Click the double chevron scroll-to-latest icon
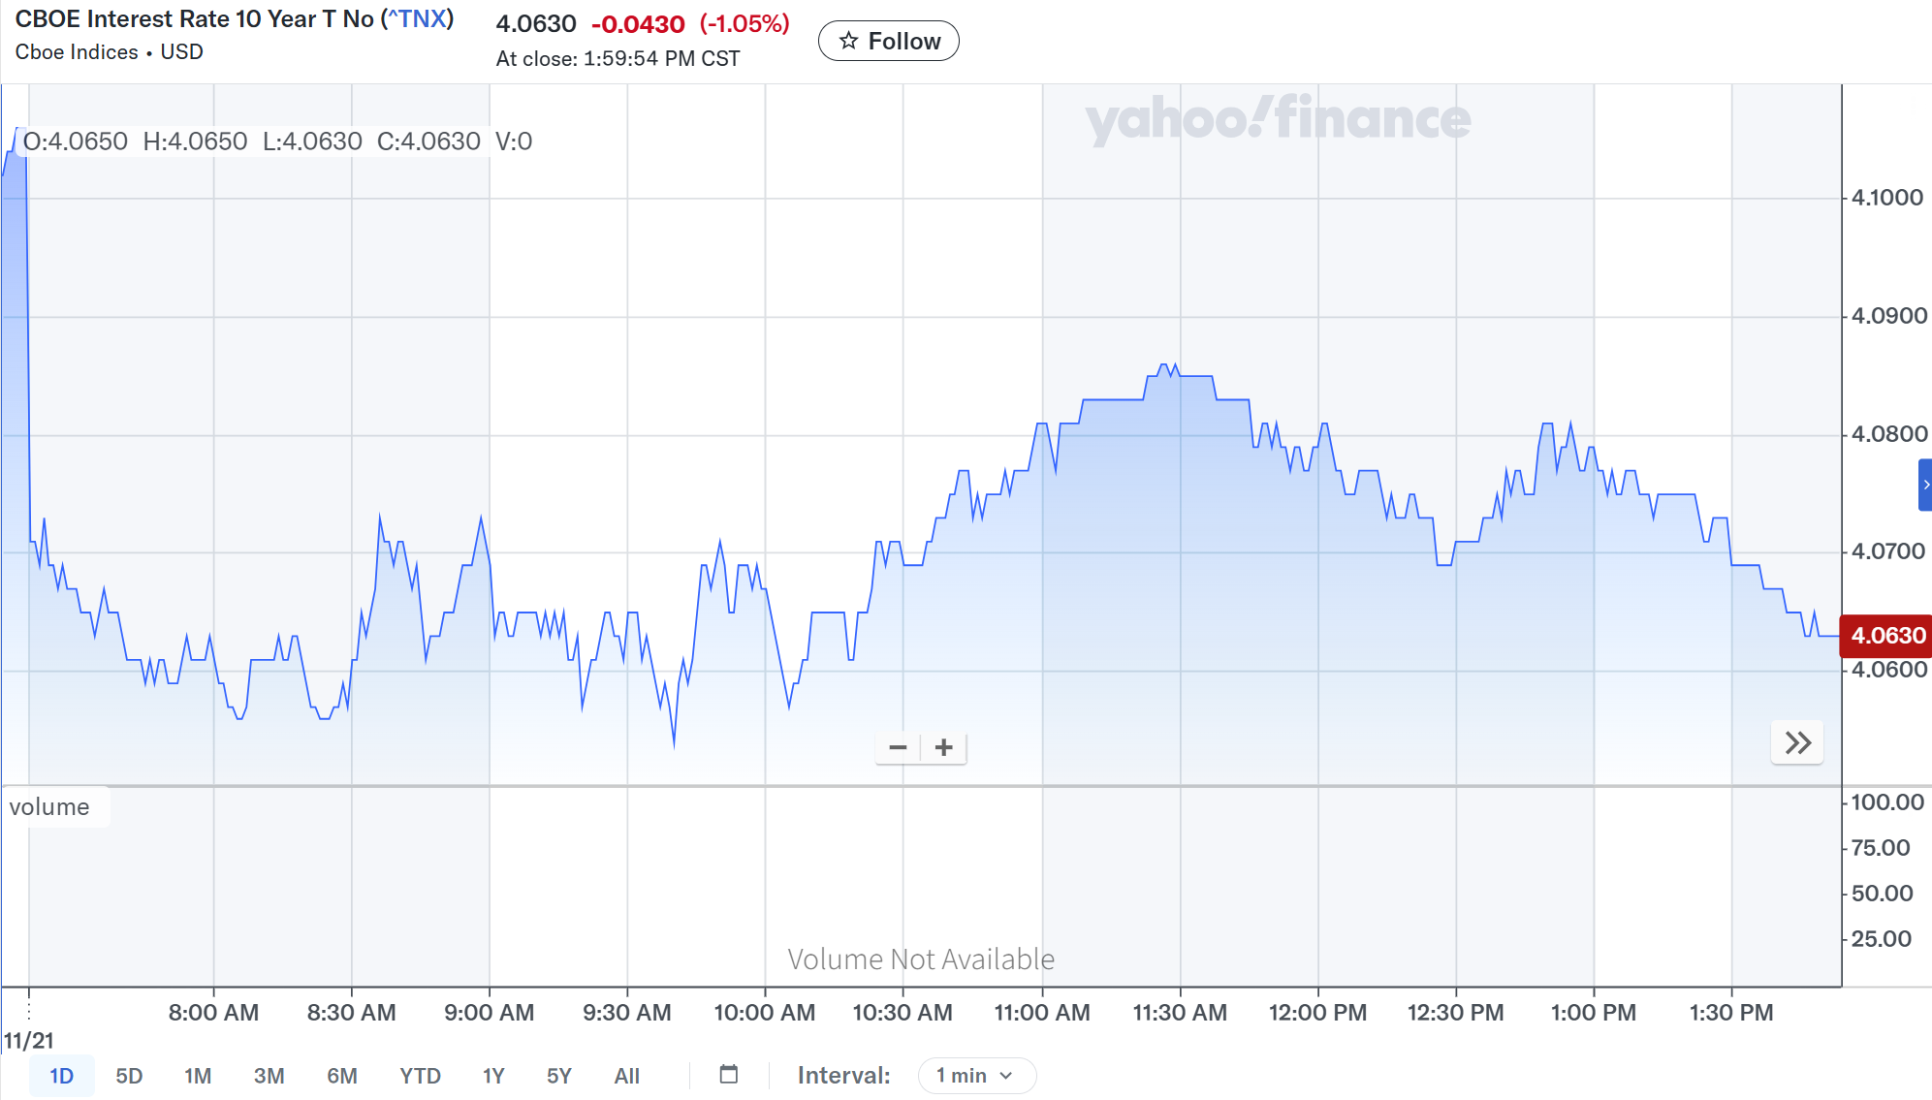The image size is (1932, 1100). [x=1797, y=743]
